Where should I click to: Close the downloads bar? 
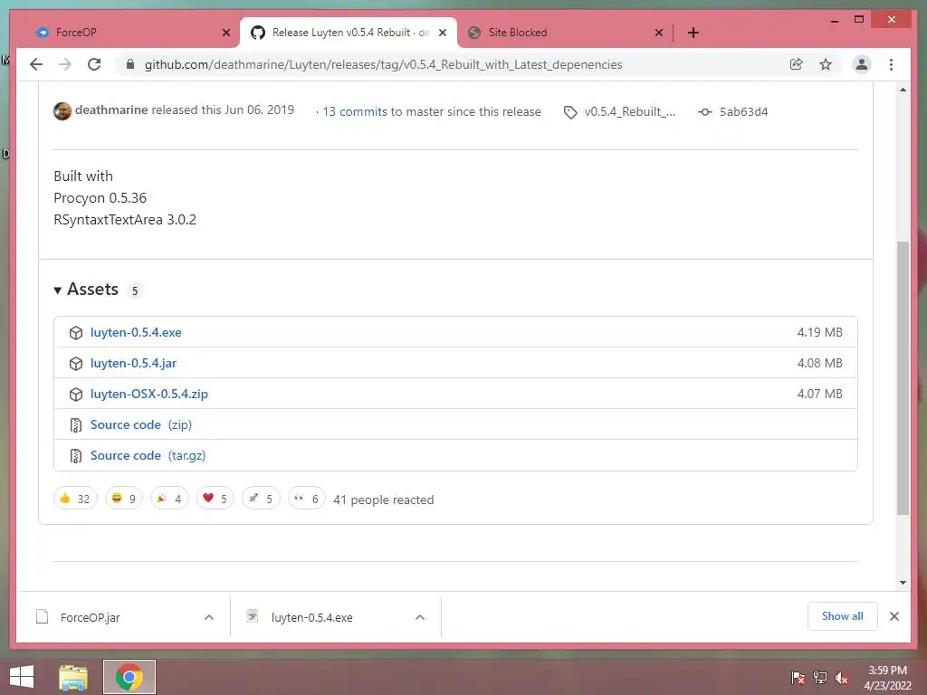(894, 616)
